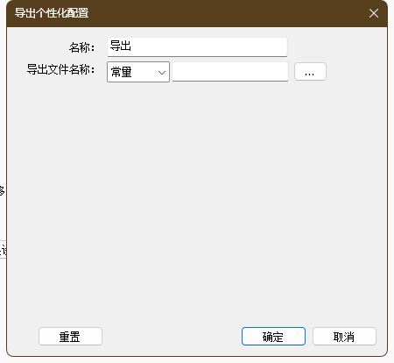Viewport: 394px width, 363px height.
Task: Confirm with the 确定 button
Action: (273, 337)
